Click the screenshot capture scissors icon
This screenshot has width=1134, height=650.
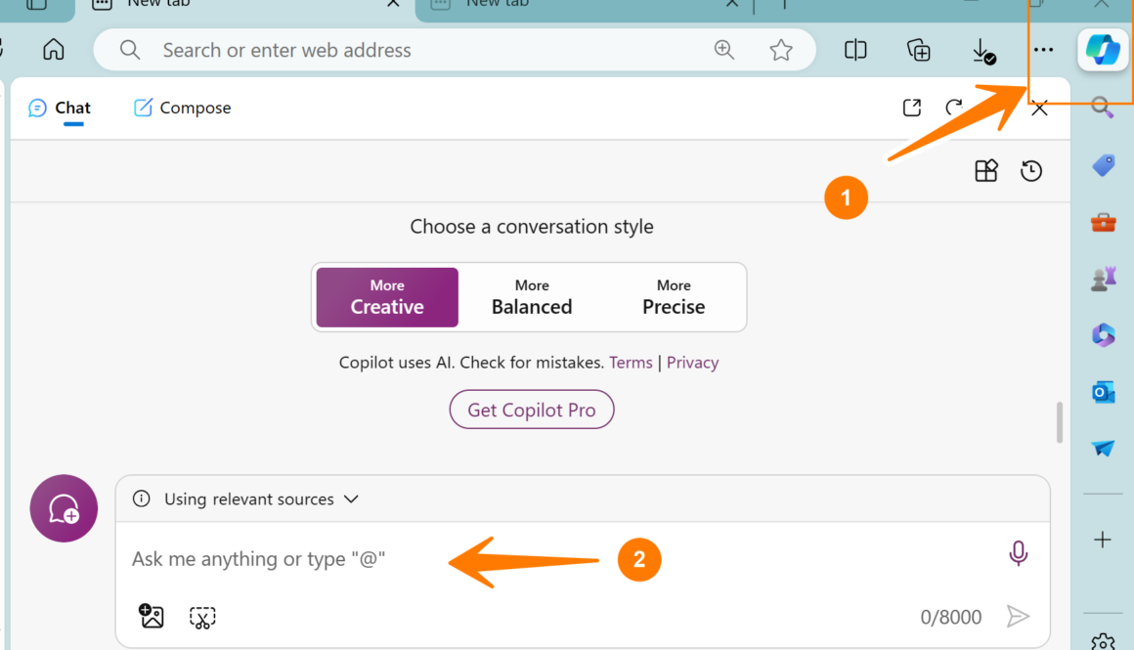point(202,617)
